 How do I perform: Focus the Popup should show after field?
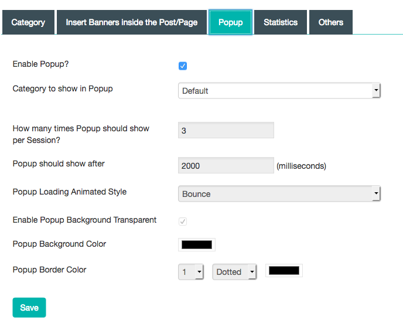226,166
